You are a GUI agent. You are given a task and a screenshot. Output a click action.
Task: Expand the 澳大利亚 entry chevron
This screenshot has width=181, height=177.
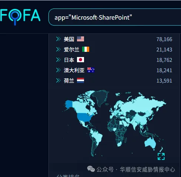(x=58, y=70)
